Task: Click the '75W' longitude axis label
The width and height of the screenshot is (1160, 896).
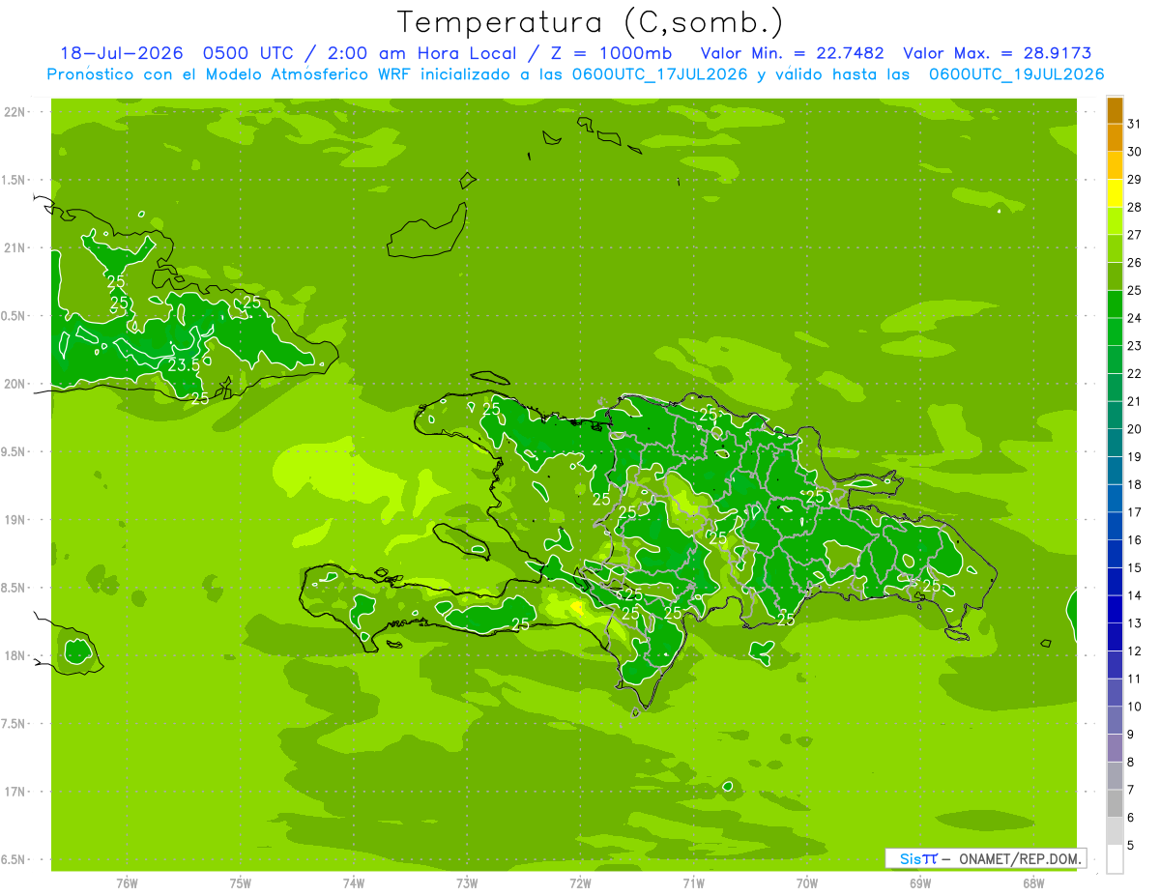Action: pos(241,883)
